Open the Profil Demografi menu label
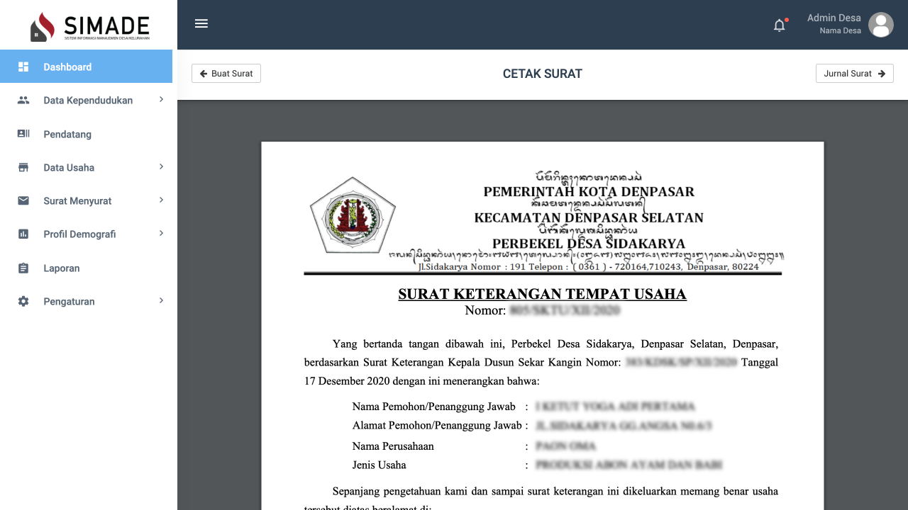Viewport: 908px width, 510px height. point(79,234)
